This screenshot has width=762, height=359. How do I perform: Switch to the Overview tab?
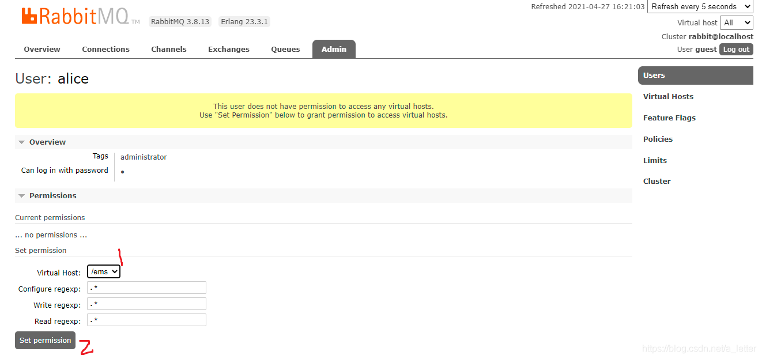click(42, 50)
